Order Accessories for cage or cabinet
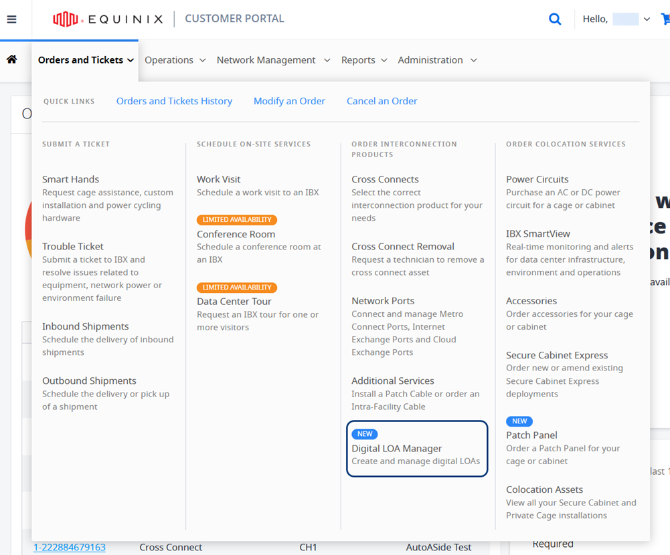 coord(531,300)
